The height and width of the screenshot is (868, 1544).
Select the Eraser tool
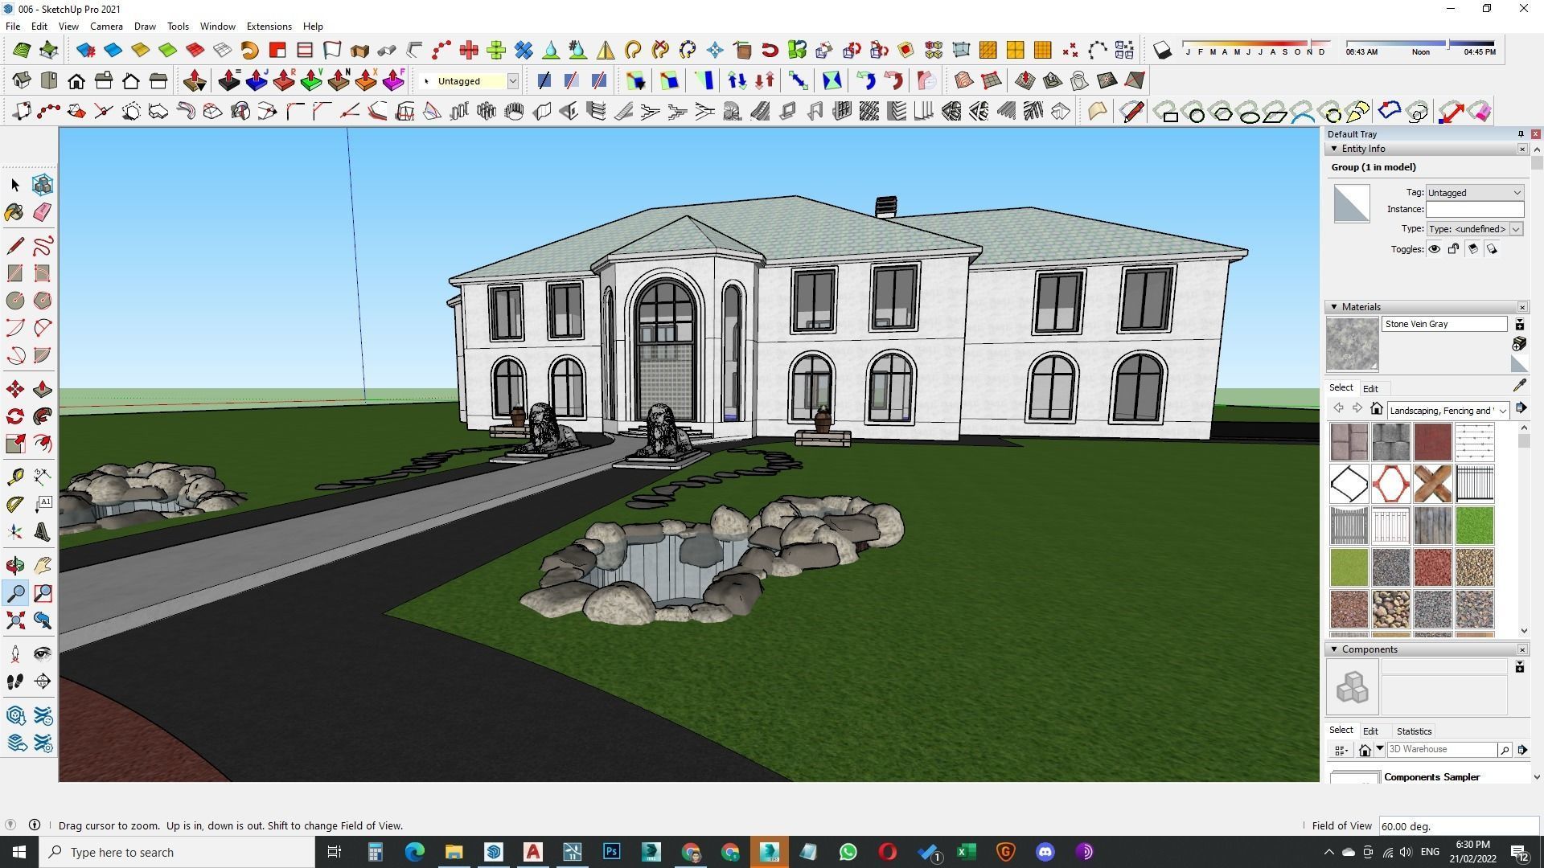[x=43, y=212]
